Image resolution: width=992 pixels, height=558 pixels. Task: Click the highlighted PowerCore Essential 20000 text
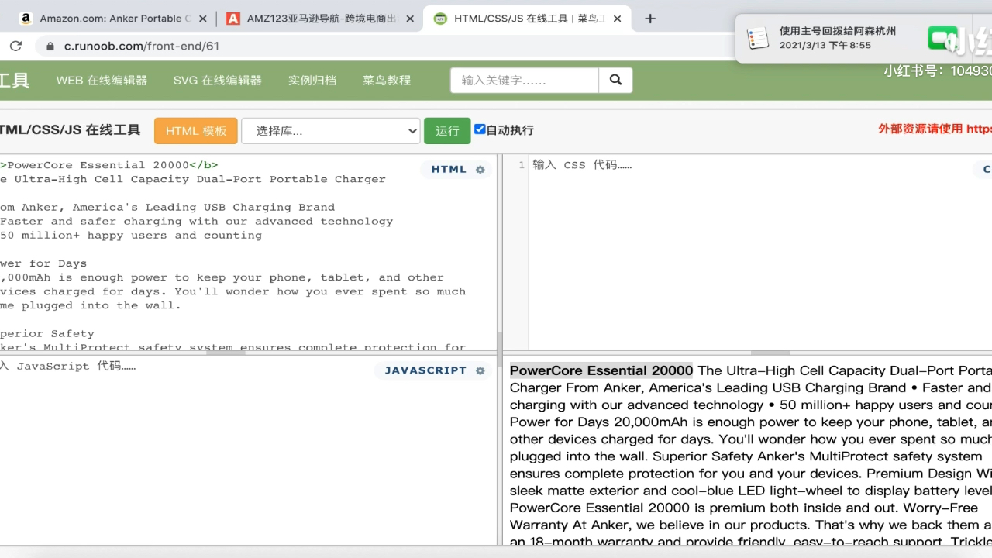point(601,370)
